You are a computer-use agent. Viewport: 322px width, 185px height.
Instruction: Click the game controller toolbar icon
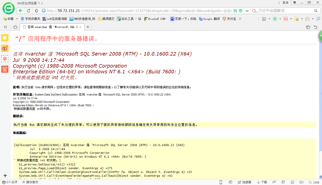click(x=307, y=19)
